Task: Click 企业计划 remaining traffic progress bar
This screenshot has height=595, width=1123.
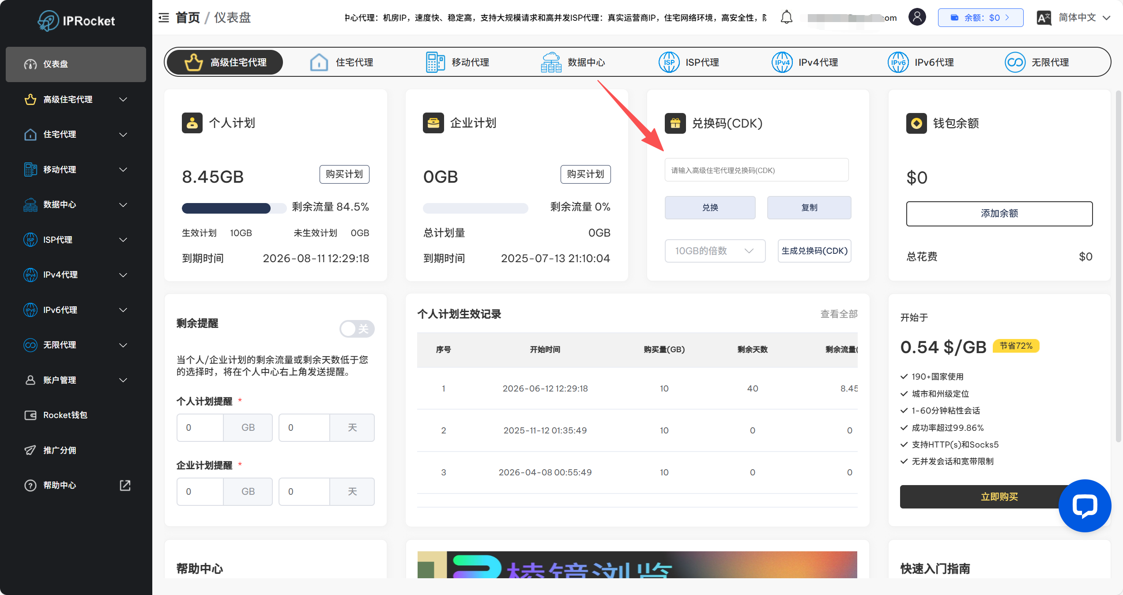Action: pos(475,208)
